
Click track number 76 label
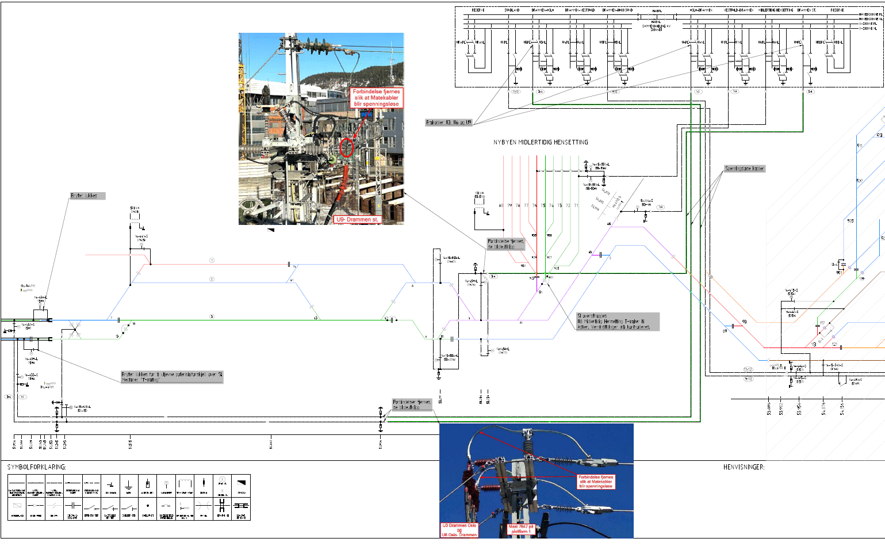click(534, 205)
